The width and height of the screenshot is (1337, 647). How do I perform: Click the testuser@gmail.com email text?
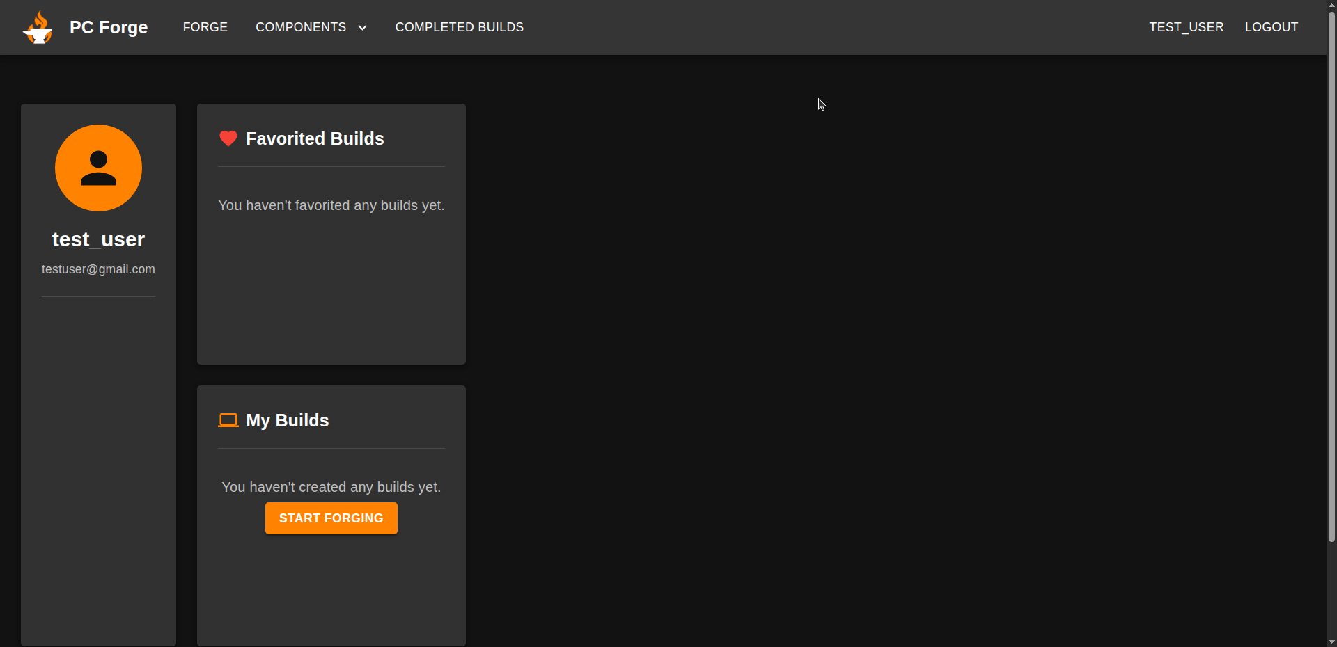point(98,269)
